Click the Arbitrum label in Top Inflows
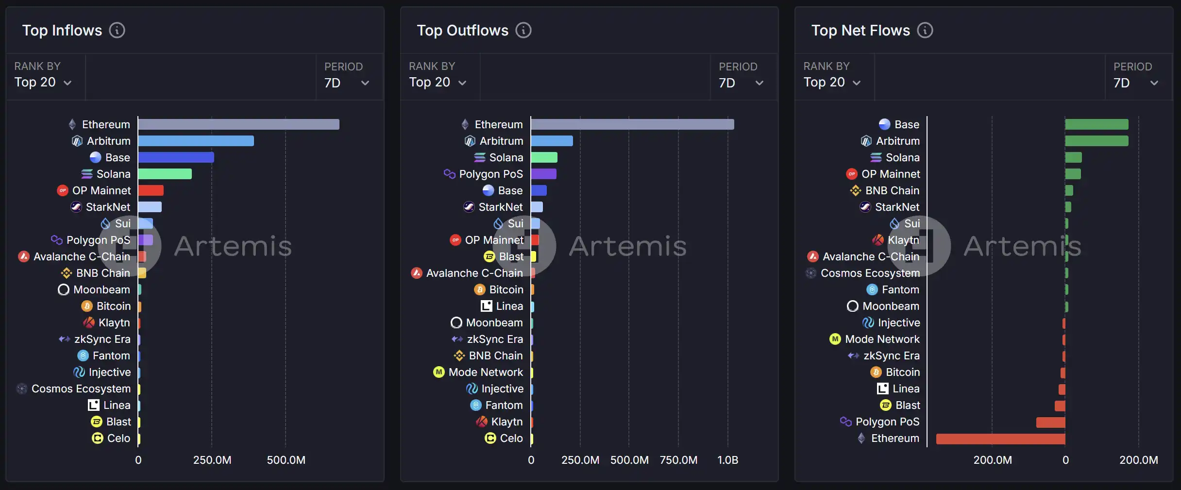This screenshot has width=1181, height=490. click(x=109, y=141)
